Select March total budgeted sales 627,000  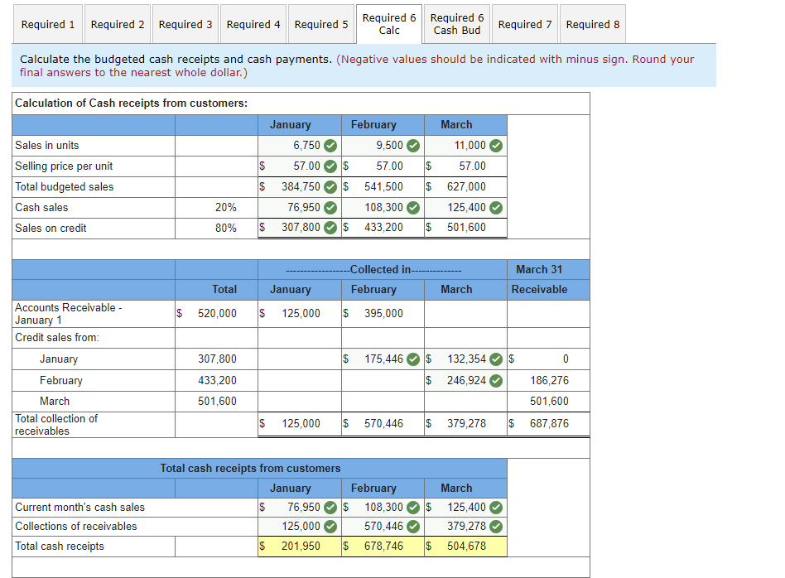click(465, 186)
